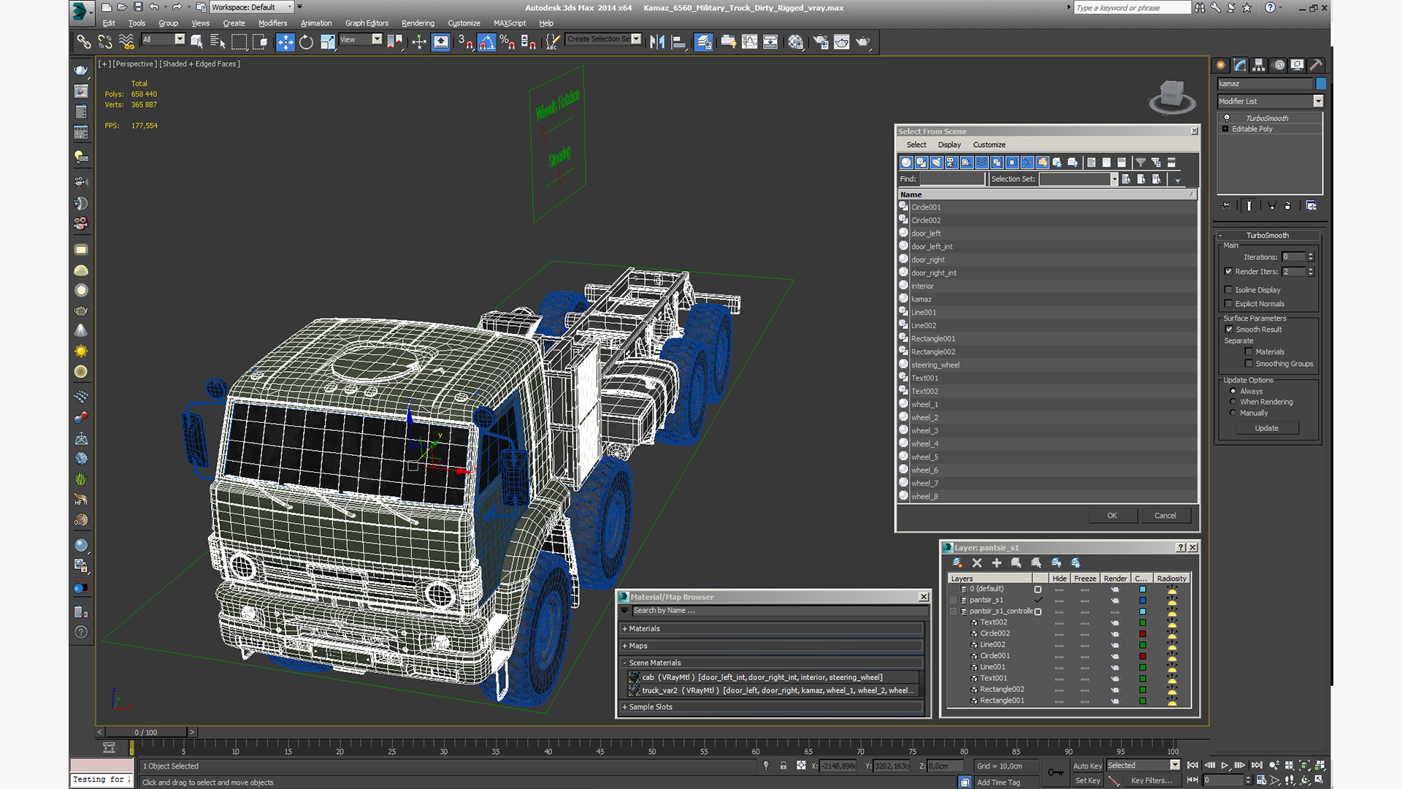Enable Explicit Normals checkbox
This screenshot has height=789, width=1402.
(1229, 304)
